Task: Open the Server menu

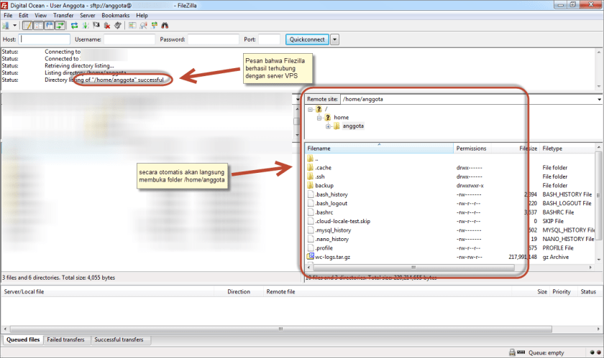Action: click(x=88, y=15)
